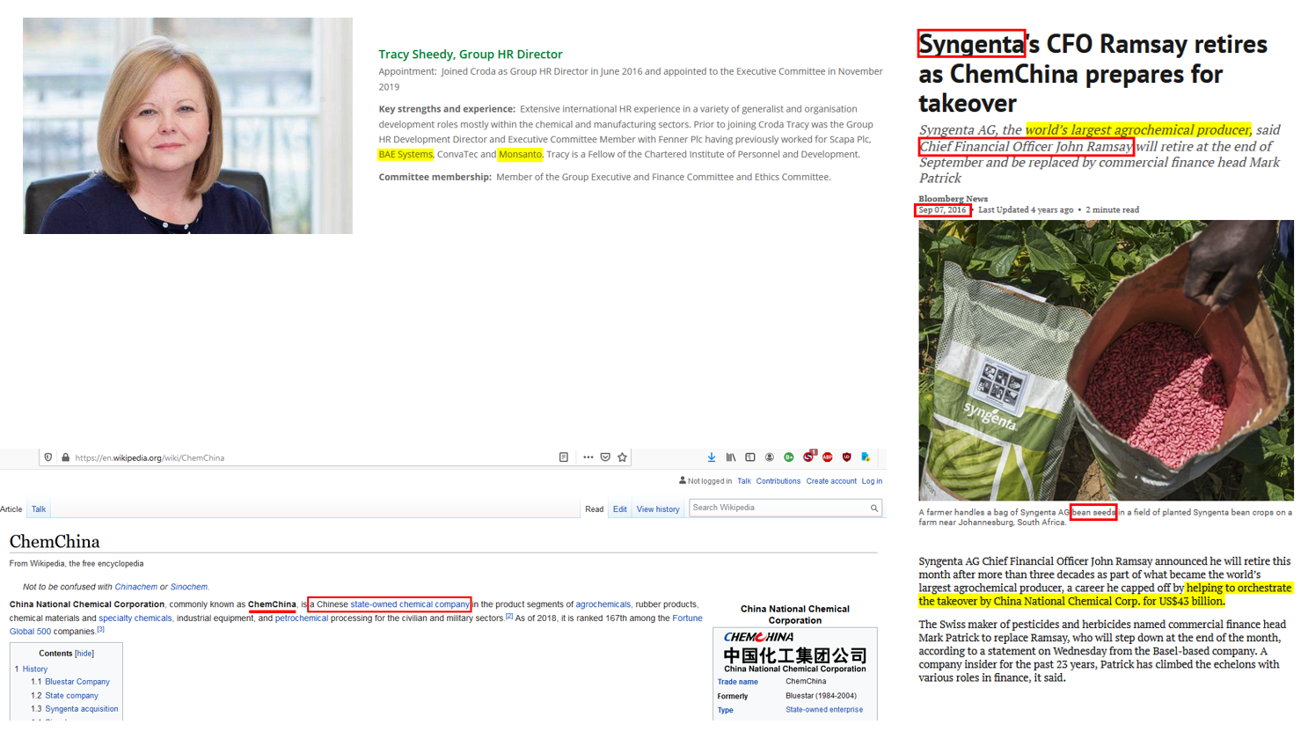Follow the Sinochem link
1308x739 pixels.
point(189,587)
